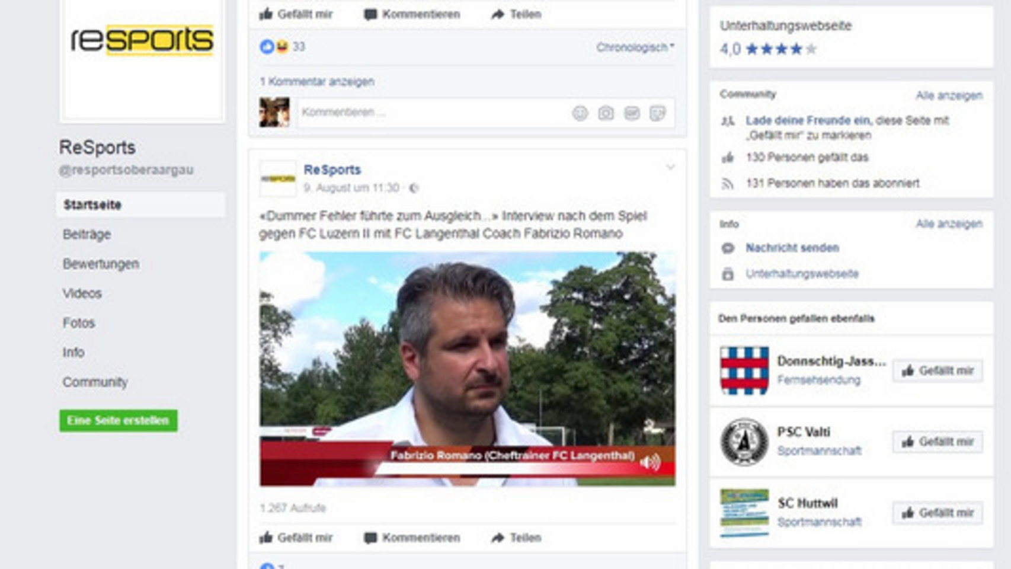The image size is (1011, 569).
Task: Attach a photo using the camera icon
Action: point(606,113)
